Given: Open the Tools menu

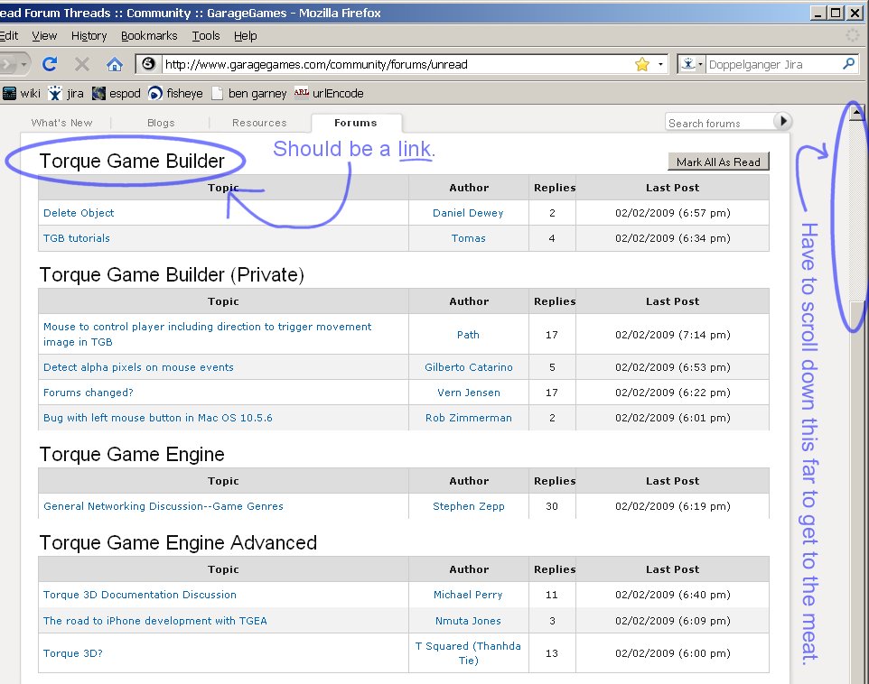Looking at the screenshot, I should pos(206,36).
